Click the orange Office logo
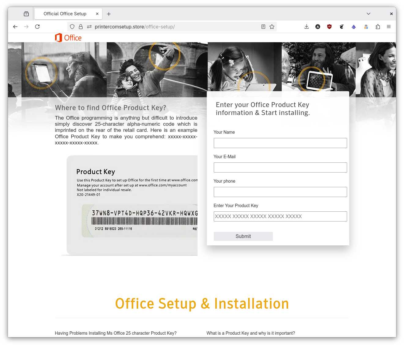404x346 pixels. [68, 38]
